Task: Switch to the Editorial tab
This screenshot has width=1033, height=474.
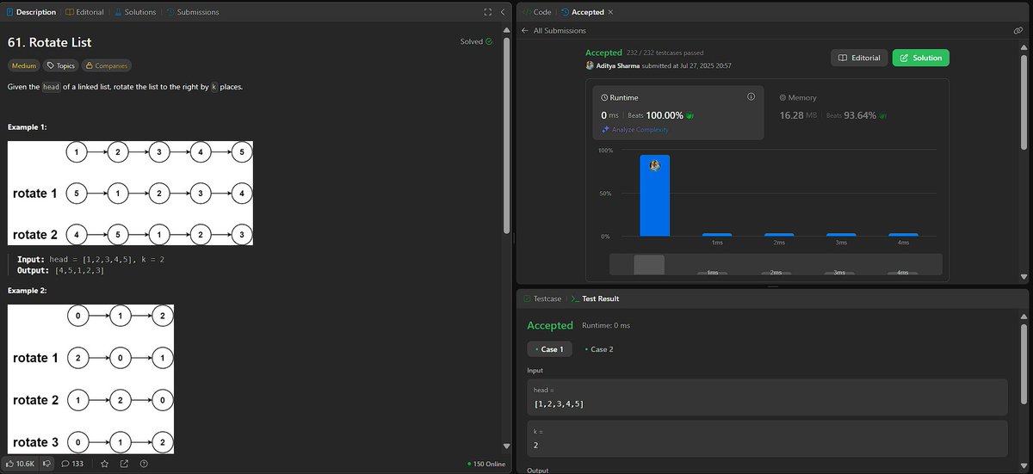Action: point(84,12)
